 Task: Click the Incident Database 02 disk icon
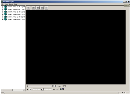[x=5, y=9]
